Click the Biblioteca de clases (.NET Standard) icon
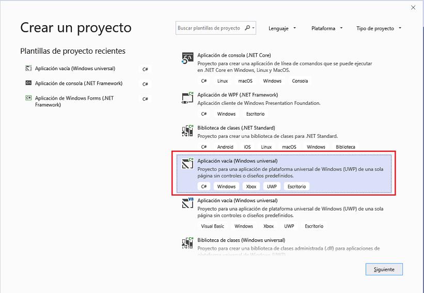424x293 pixels. click(x=187, y=131)
